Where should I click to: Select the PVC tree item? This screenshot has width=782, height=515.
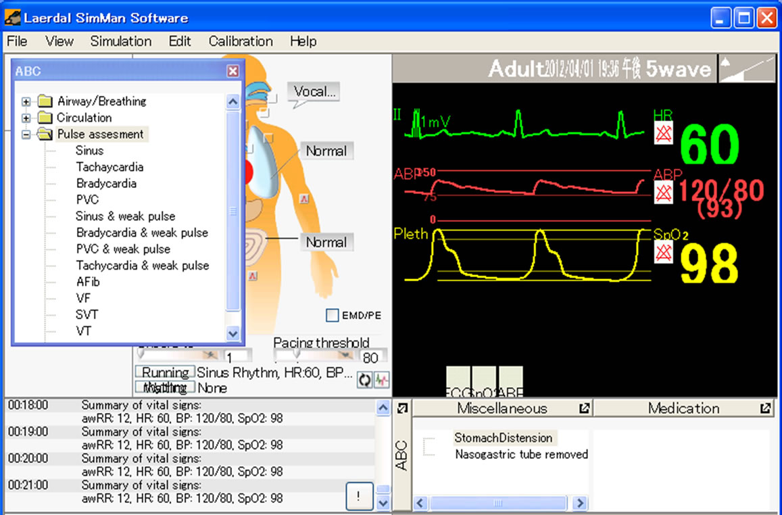[x=87, y=200]
